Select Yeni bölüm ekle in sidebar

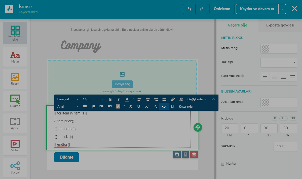[15, 33]
